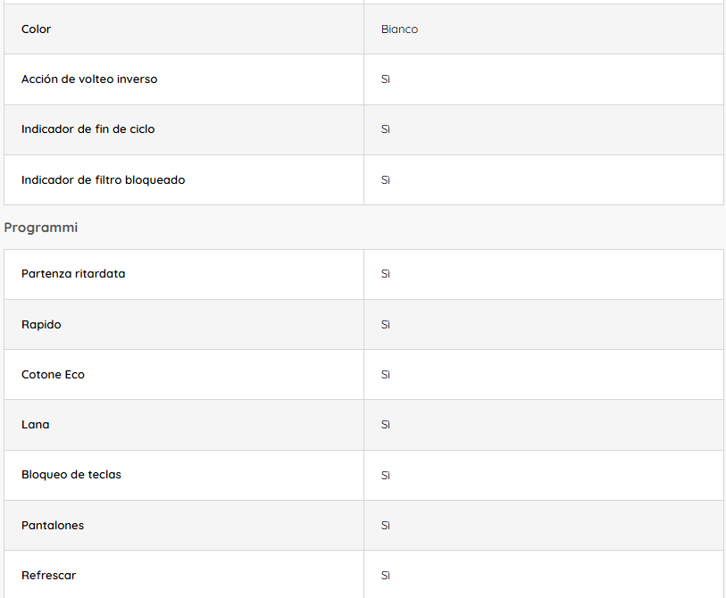The width and height of the screenshot is (726, 598).
Task: Click Indicador de fin de ciclo label
Action: click(x=88, y=129)
